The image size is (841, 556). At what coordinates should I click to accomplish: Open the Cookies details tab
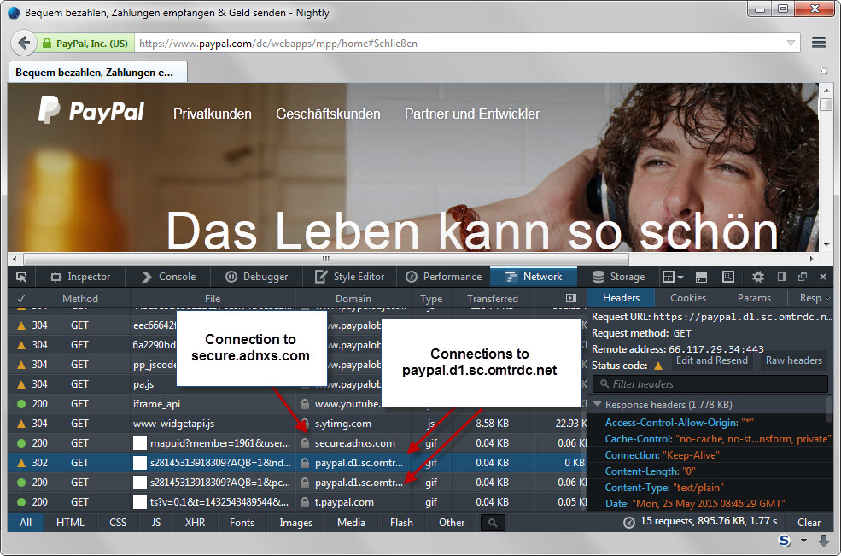click(x=687, y=298)
